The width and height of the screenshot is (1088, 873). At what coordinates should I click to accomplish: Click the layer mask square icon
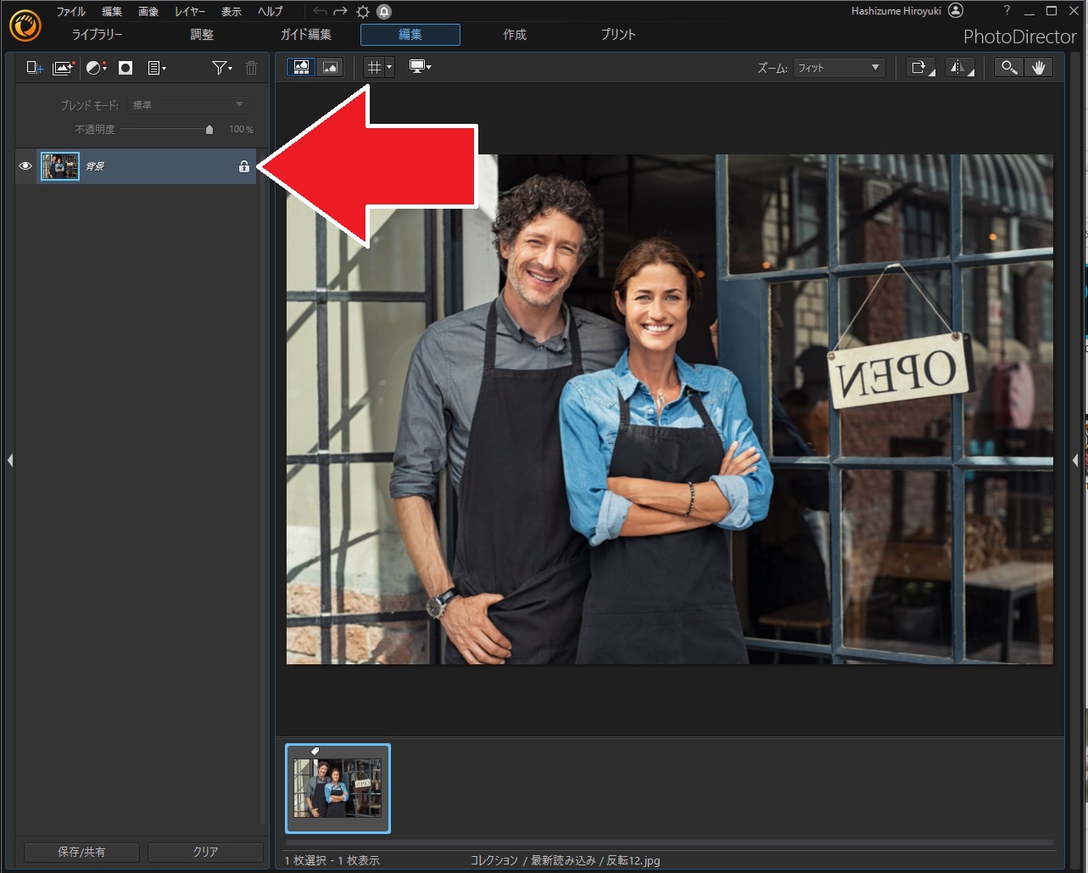click(x=126, y=68)
